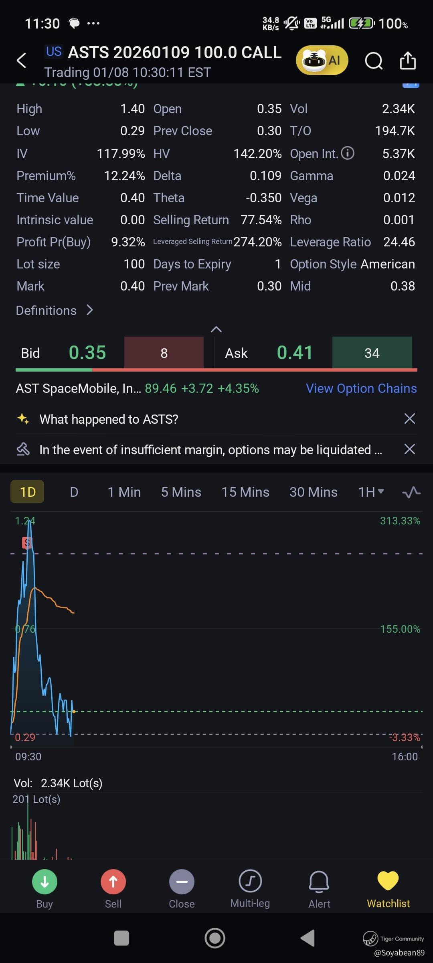
Task: Open View Option Chains link
Action: click(x=361, y=388)
